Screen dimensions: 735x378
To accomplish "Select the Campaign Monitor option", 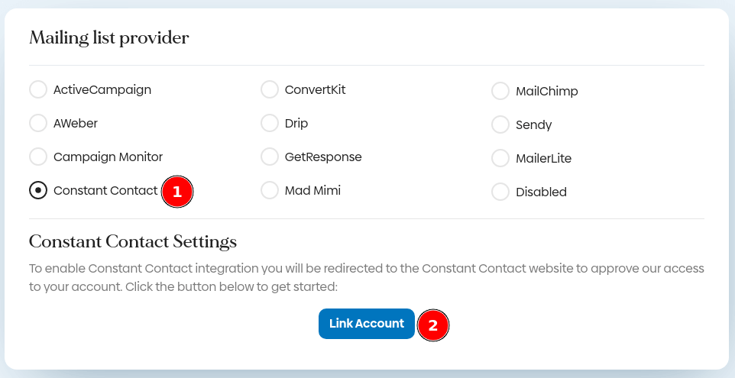I will (38, 157).
